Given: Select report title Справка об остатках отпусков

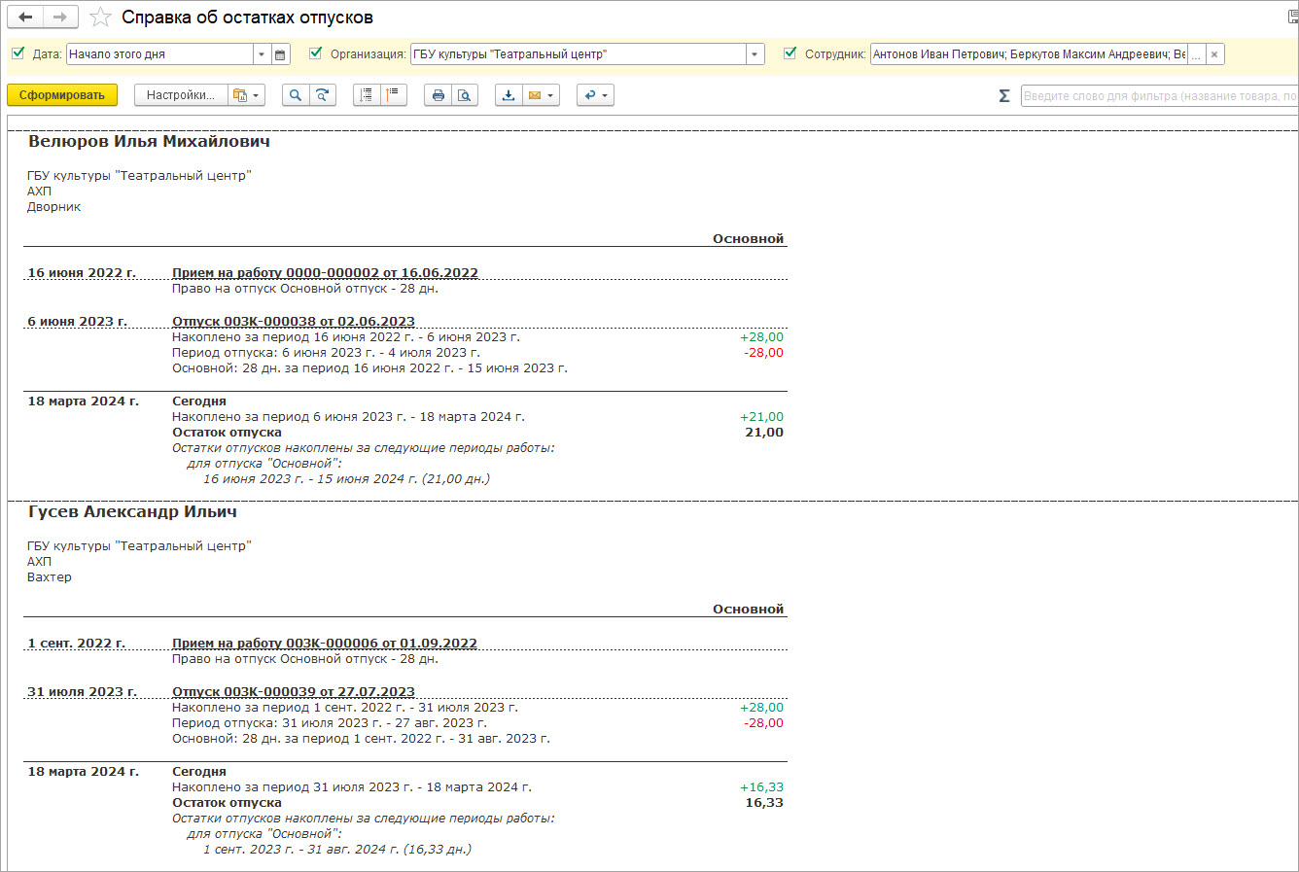Looking at the screenshot, I should coord(247,17).
